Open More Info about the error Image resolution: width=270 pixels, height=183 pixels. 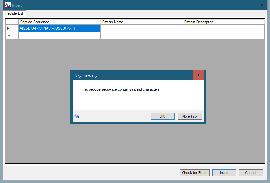189,116
